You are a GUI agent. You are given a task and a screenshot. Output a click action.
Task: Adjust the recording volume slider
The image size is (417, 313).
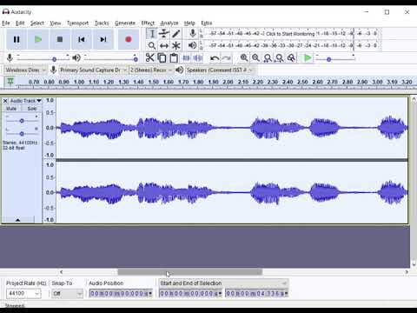pos(54,59)
